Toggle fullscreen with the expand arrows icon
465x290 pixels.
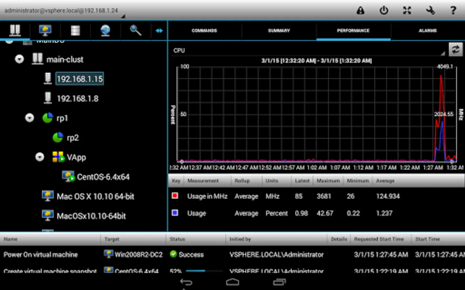point(407,11)
